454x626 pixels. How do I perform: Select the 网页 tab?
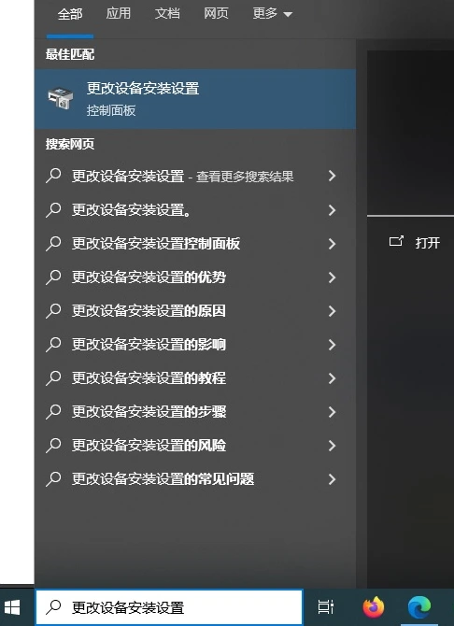pos(216,14)
